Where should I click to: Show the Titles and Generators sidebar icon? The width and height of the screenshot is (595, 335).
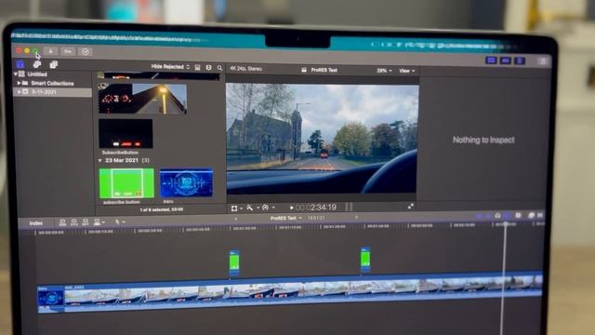point(54,64)
